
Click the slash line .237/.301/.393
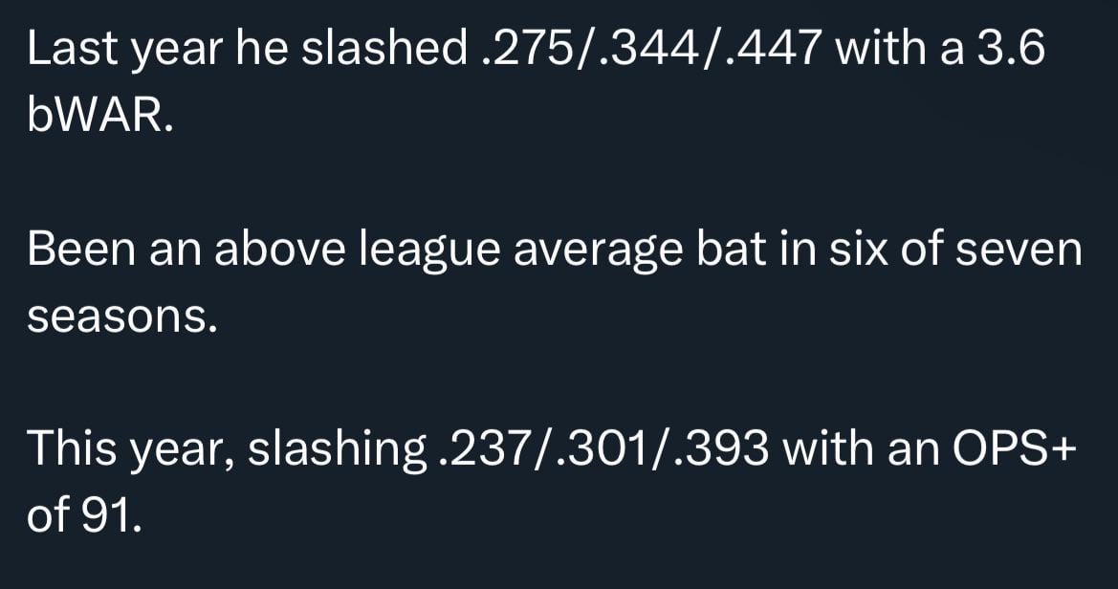pyautogui.click(x=601, y=449)
